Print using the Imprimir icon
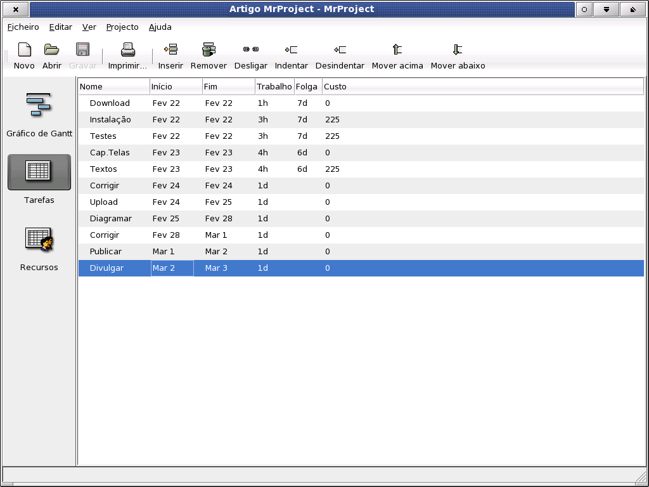649x487 pixels. [127, 49]
